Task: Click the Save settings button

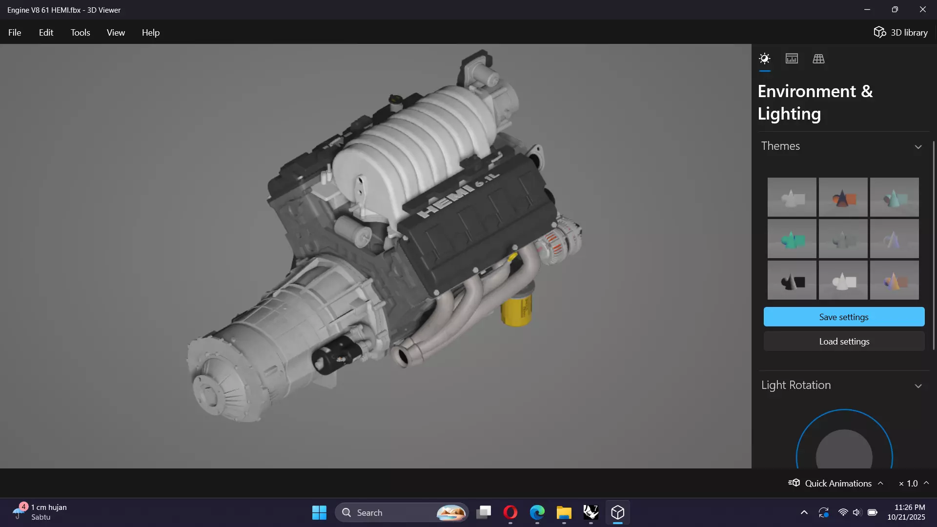Action: [x=844, y=317]
